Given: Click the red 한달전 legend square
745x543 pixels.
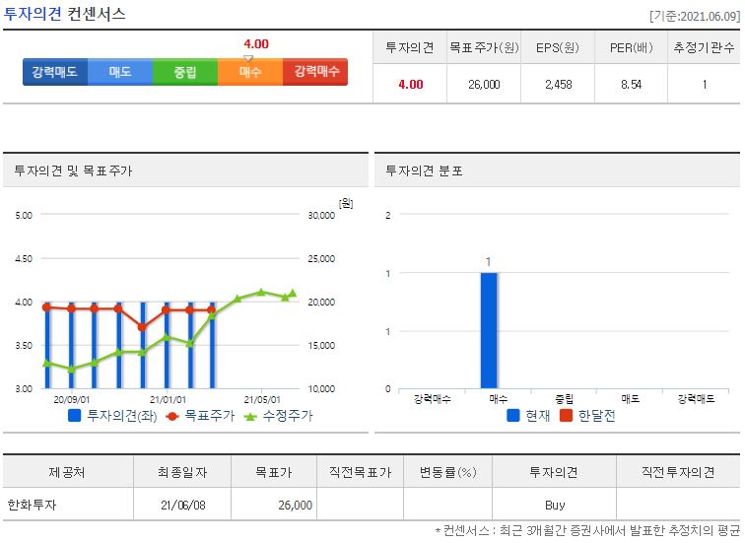Looking at the screenshot, I should [566, 416].
